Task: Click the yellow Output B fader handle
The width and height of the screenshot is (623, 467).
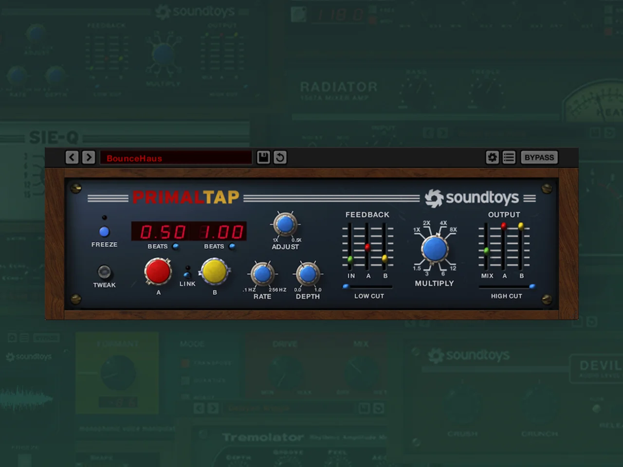Action: [521, 226]
